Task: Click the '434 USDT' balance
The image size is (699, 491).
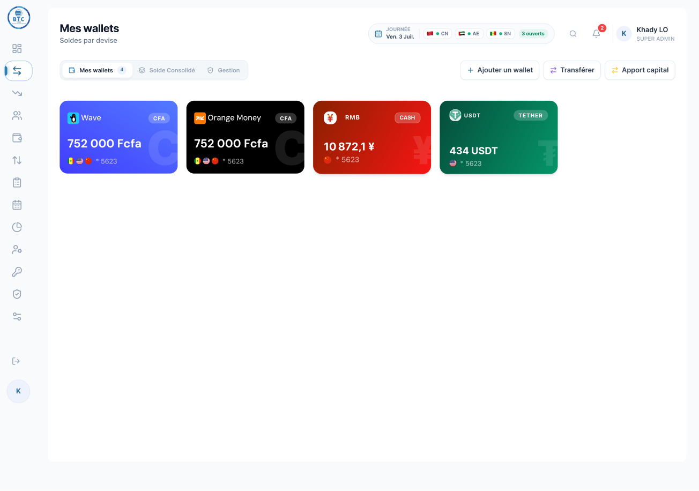Action: tap(474, 151)
